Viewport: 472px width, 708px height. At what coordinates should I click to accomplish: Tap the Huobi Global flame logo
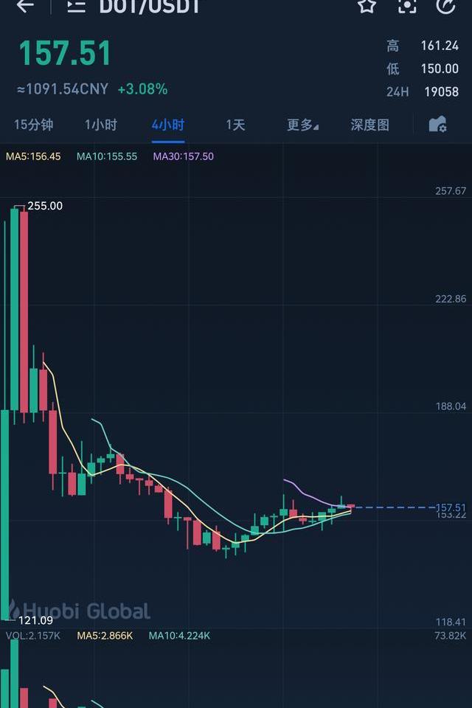tap(13, 609)
